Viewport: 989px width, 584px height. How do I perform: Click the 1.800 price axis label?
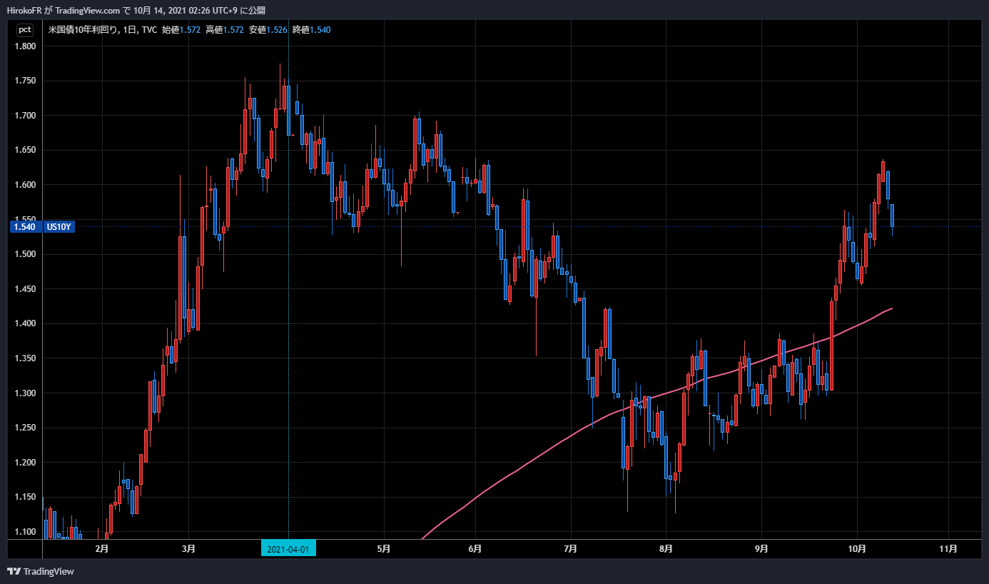(25, 46)
